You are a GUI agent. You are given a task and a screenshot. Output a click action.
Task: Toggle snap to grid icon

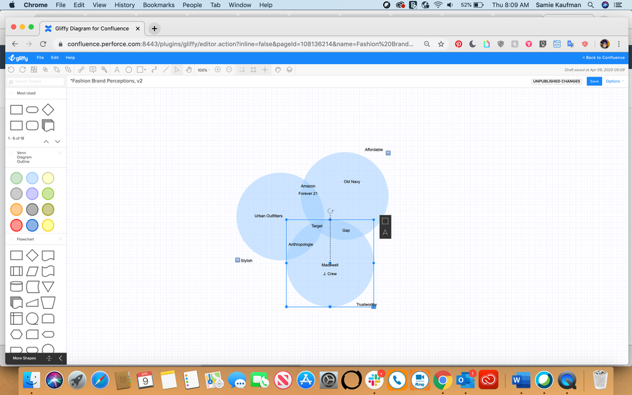point(243,70)
